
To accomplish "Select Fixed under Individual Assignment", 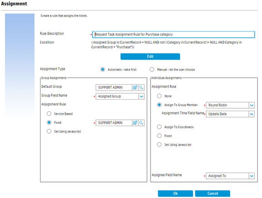I will click(x=159, y=136).
